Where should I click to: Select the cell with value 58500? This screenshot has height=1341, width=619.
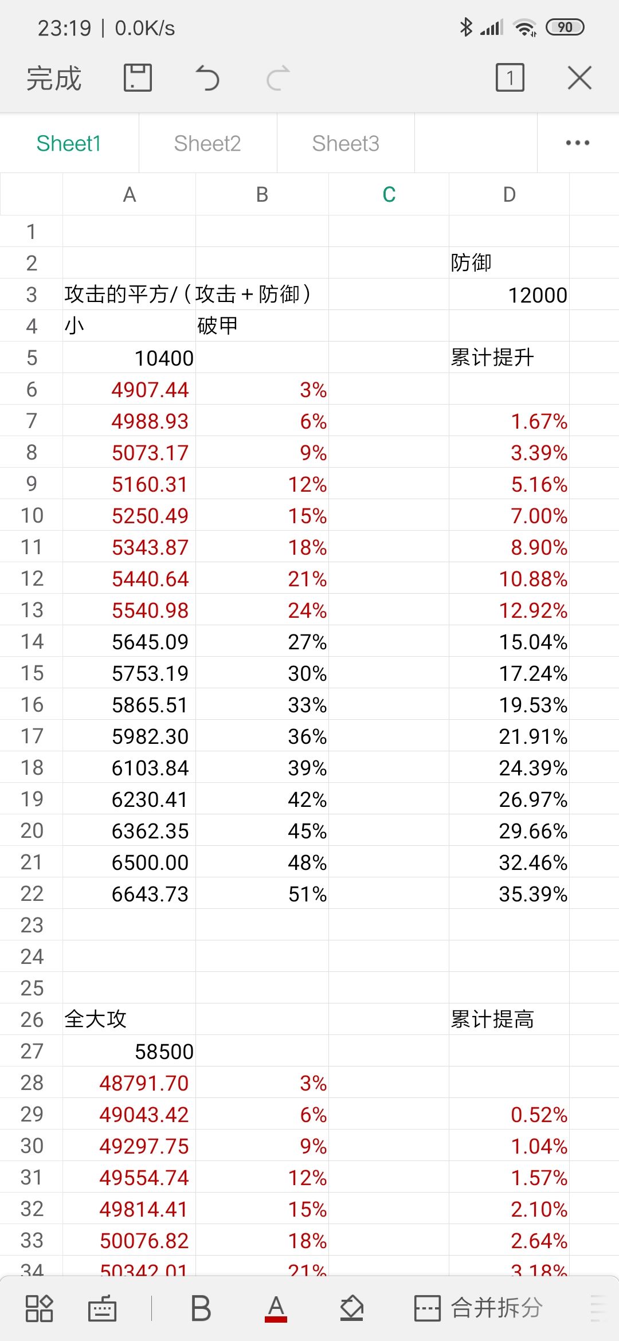(x=130, y=1051)
